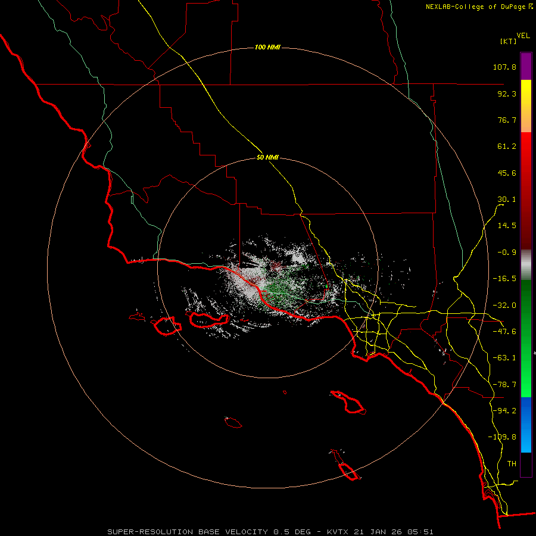Click the 45.6 velocity scale value
The height and width of the screenshot is (536, 536).
point(507,173)
